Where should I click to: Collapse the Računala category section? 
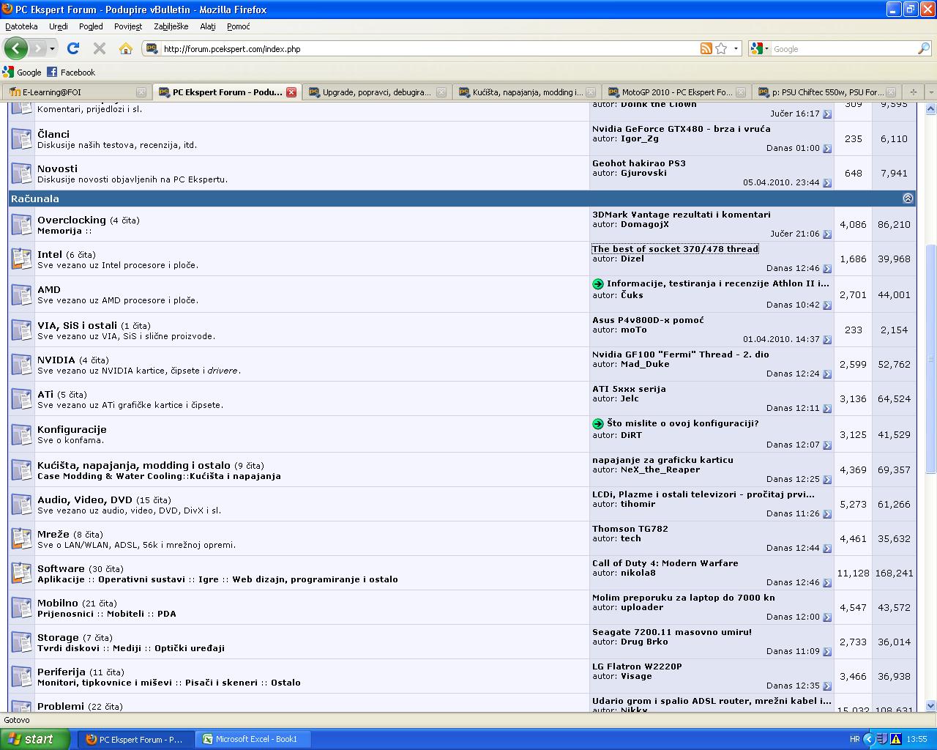908,198
